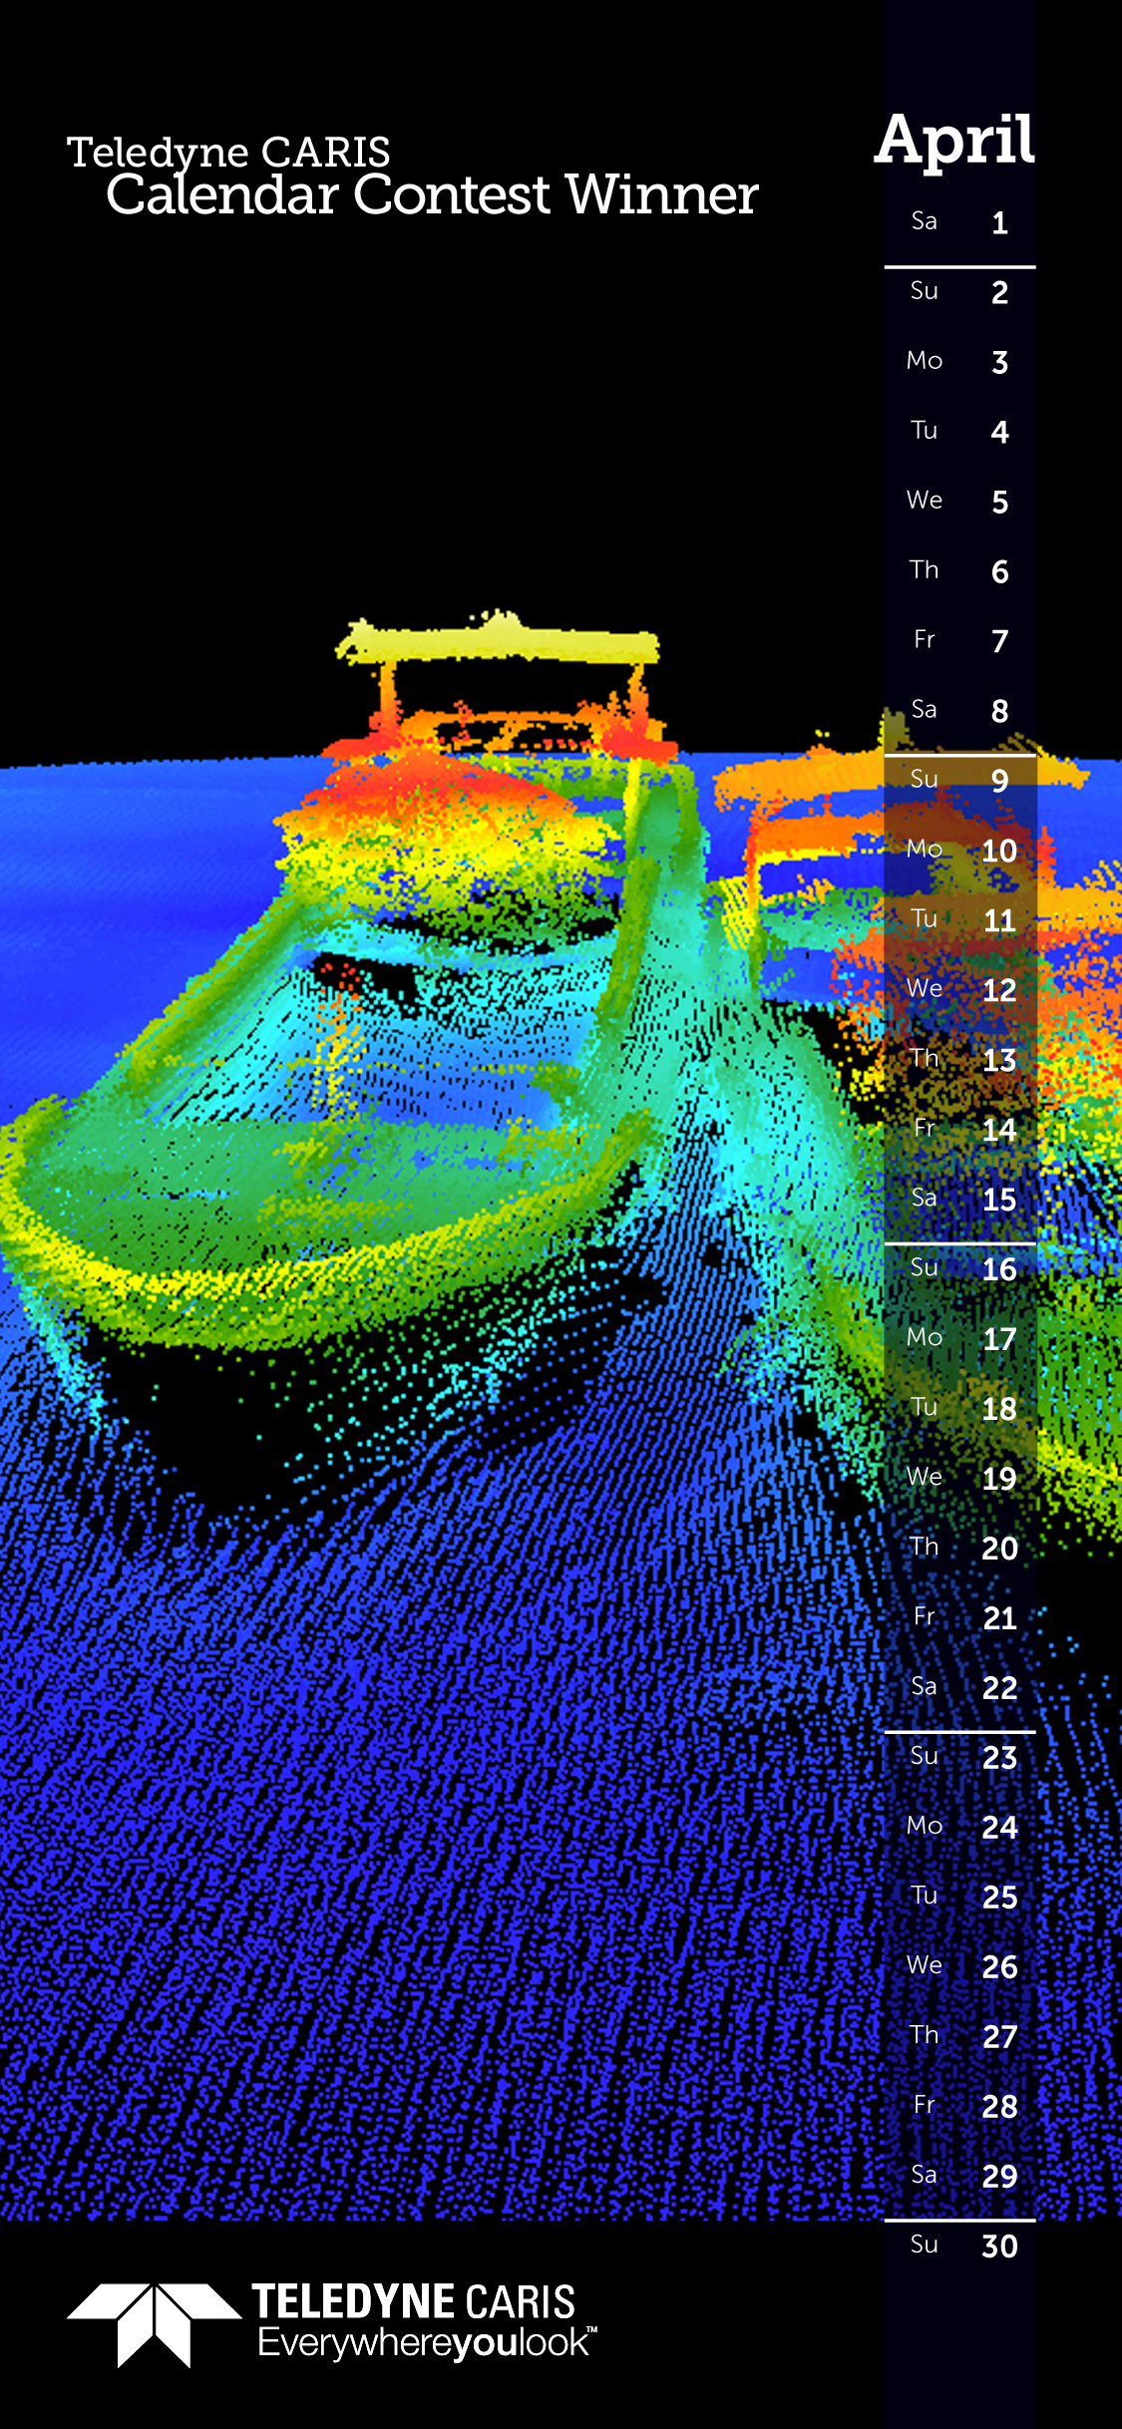Viewport: 1122px width, 2429px height.
Task: Select calendar date 18
Action: click(x=999, y=1409)
